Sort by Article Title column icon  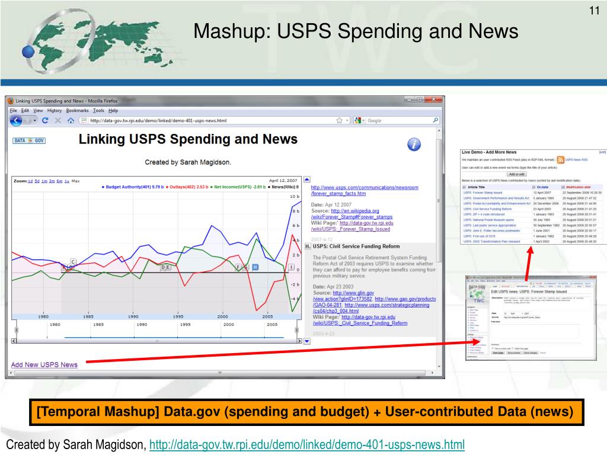coord(464,187)
